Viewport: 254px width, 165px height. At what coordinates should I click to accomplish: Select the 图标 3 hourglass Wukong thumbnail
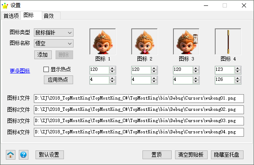pyautogui.click(x=186, y=42)
